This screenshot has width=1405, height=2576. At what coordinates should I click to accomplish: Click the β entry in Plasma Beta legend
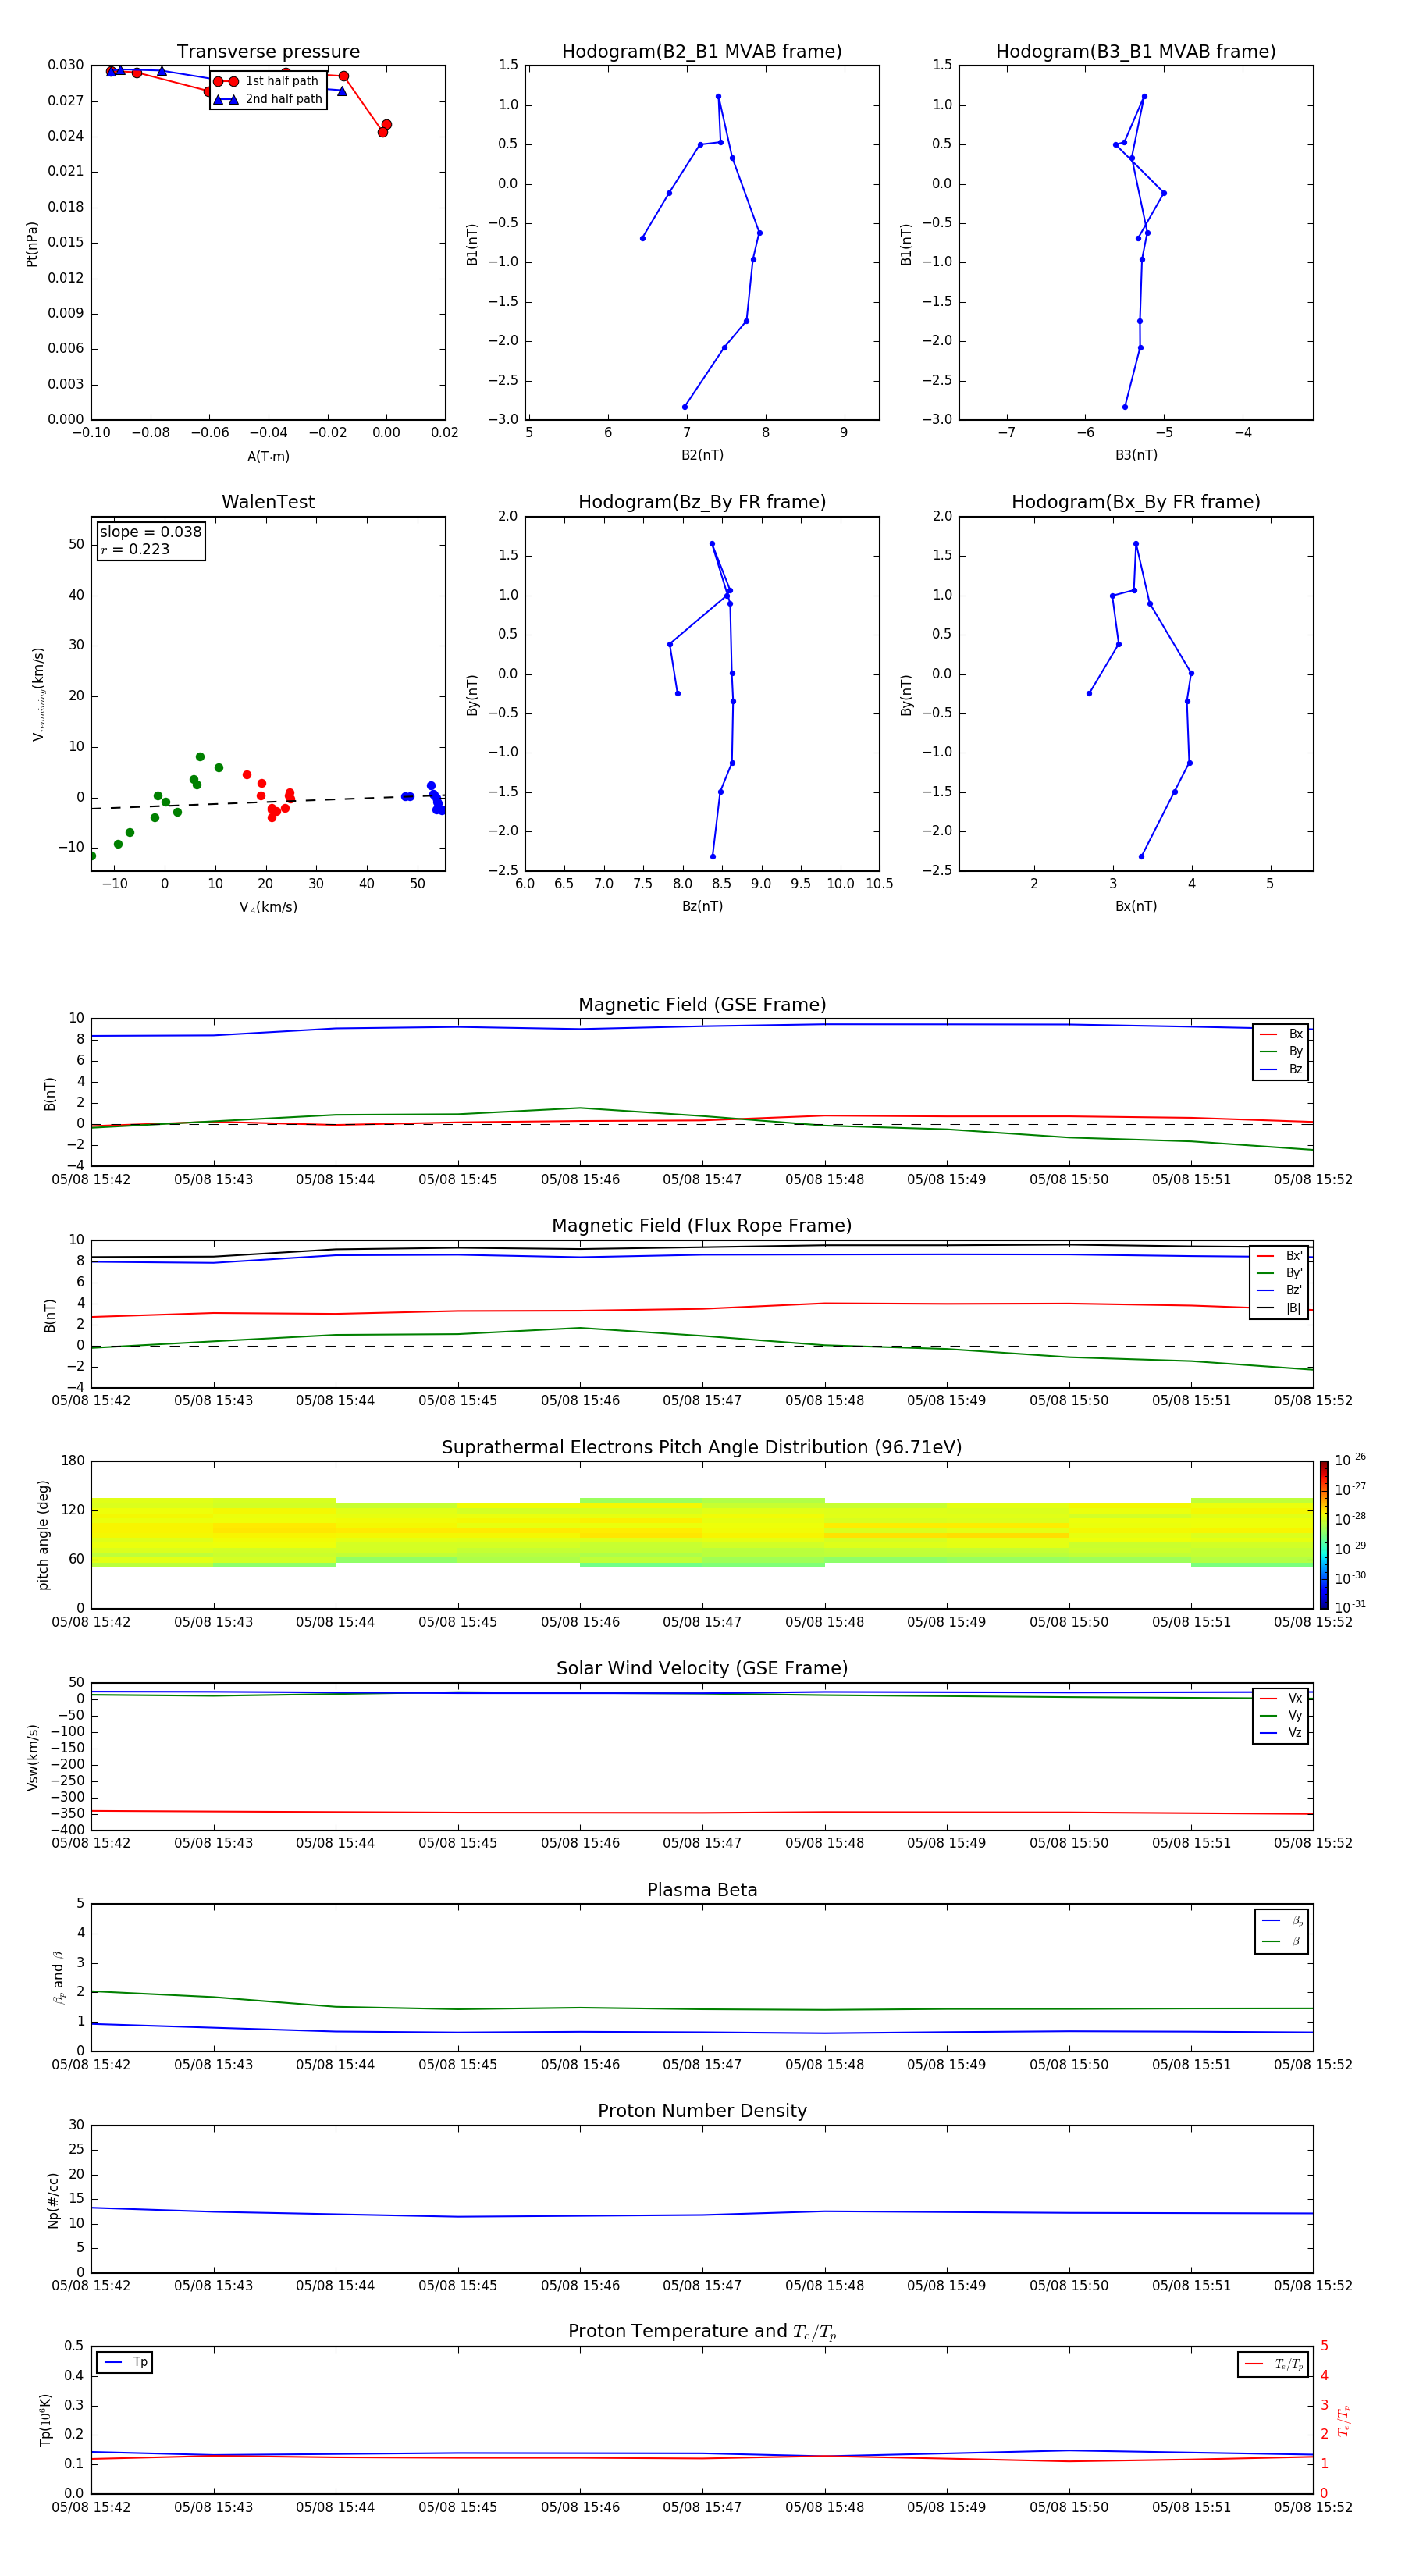pos(1282,1941)
